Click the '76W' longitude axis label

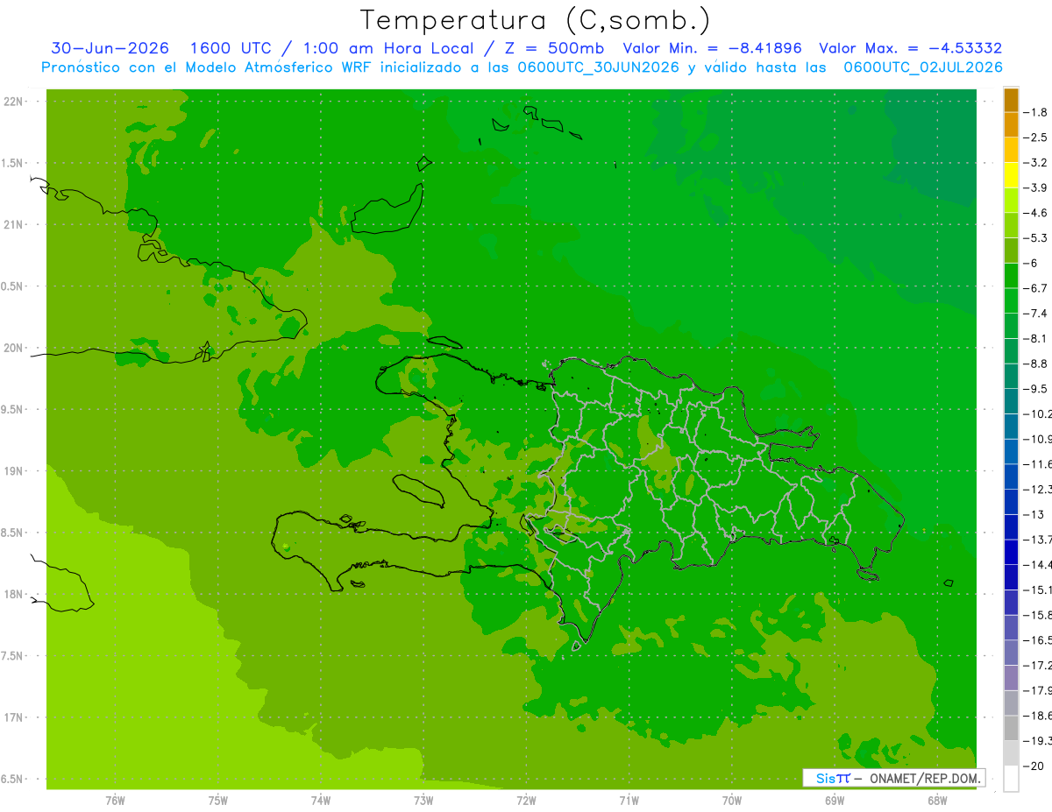click(x=115, y=801)
